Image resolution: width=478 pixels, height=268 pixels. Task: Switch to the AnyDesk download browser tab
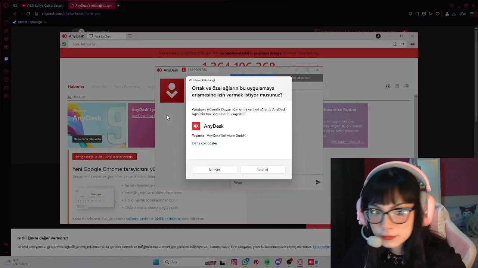click(91, 6)
